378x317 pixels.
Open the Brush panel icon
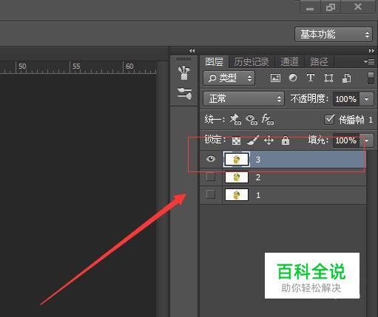(184, 72)
